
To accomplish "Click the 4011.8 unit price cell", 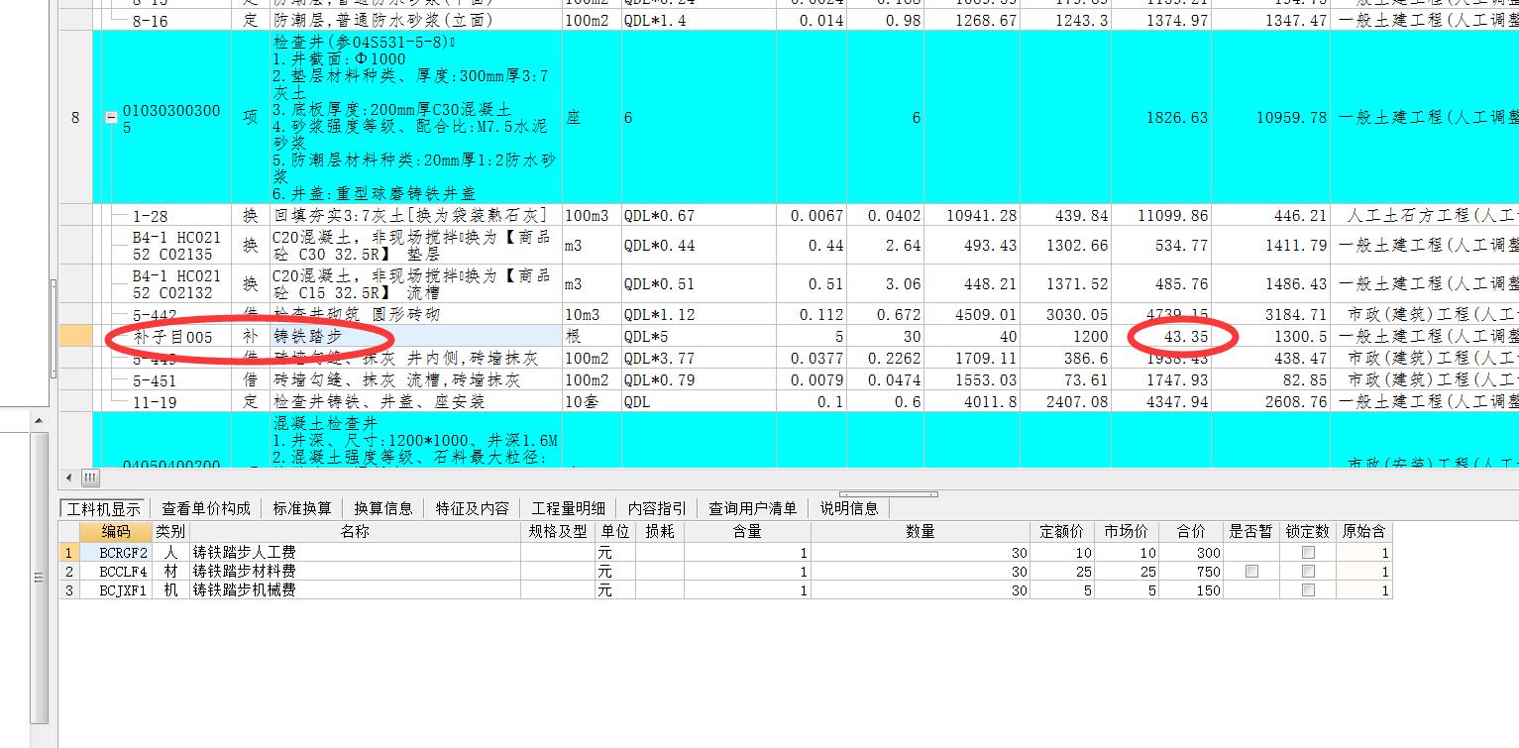I will pyautogui.click(x=972, y=401).
